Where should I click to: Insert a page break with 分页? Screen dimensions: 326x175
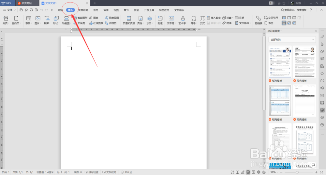click(6, 20)
